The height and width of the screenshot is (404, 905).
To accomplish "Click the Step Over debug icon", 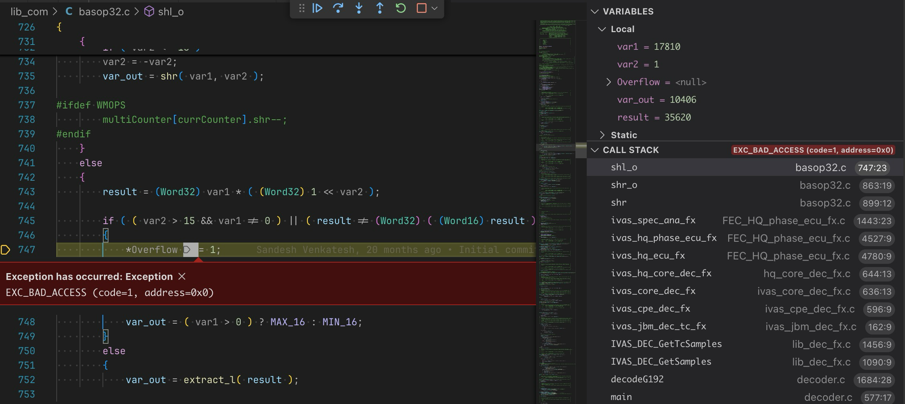I will tap(338, 8).
